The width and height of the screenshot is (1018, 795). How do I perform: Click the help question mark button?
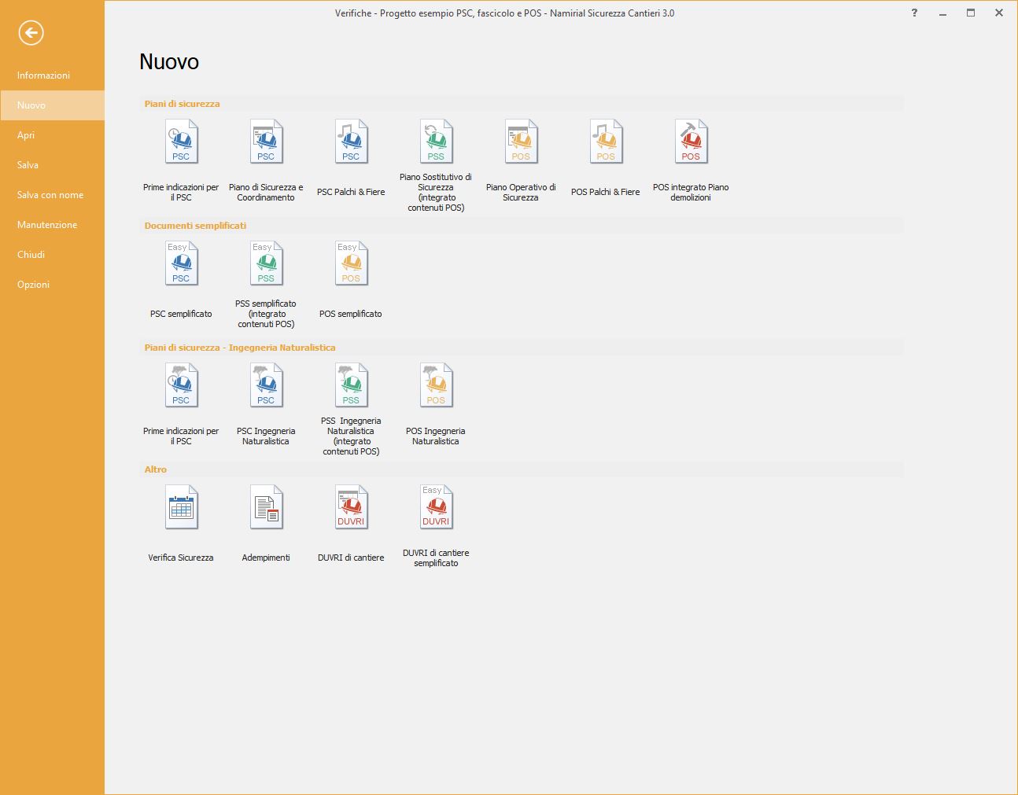[x=914, y=13]
